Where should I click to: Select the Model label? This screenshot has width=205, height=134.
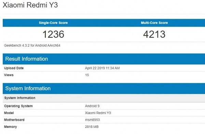click(x=9, y=113)
